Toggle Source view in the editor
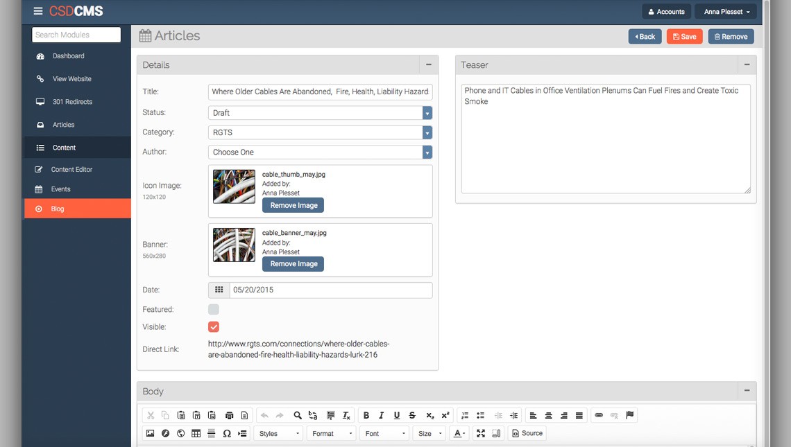 527,434
